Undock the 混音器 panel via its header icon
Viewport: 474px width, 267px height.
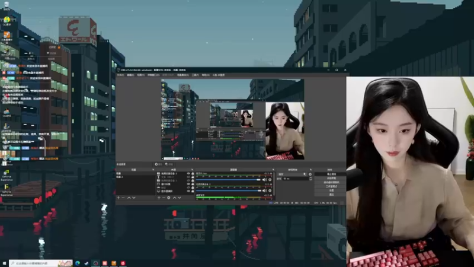(x=273, y=170)
